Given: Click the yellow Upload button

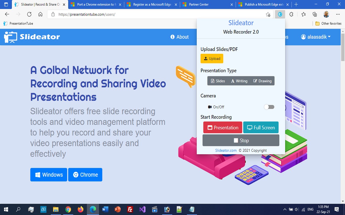Looking at the screenshot, I should 212,59.
